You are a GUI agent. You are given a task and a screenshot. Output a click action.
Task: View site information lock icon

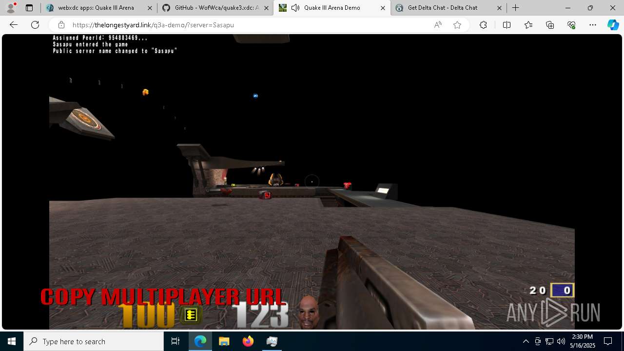(61, 25)
